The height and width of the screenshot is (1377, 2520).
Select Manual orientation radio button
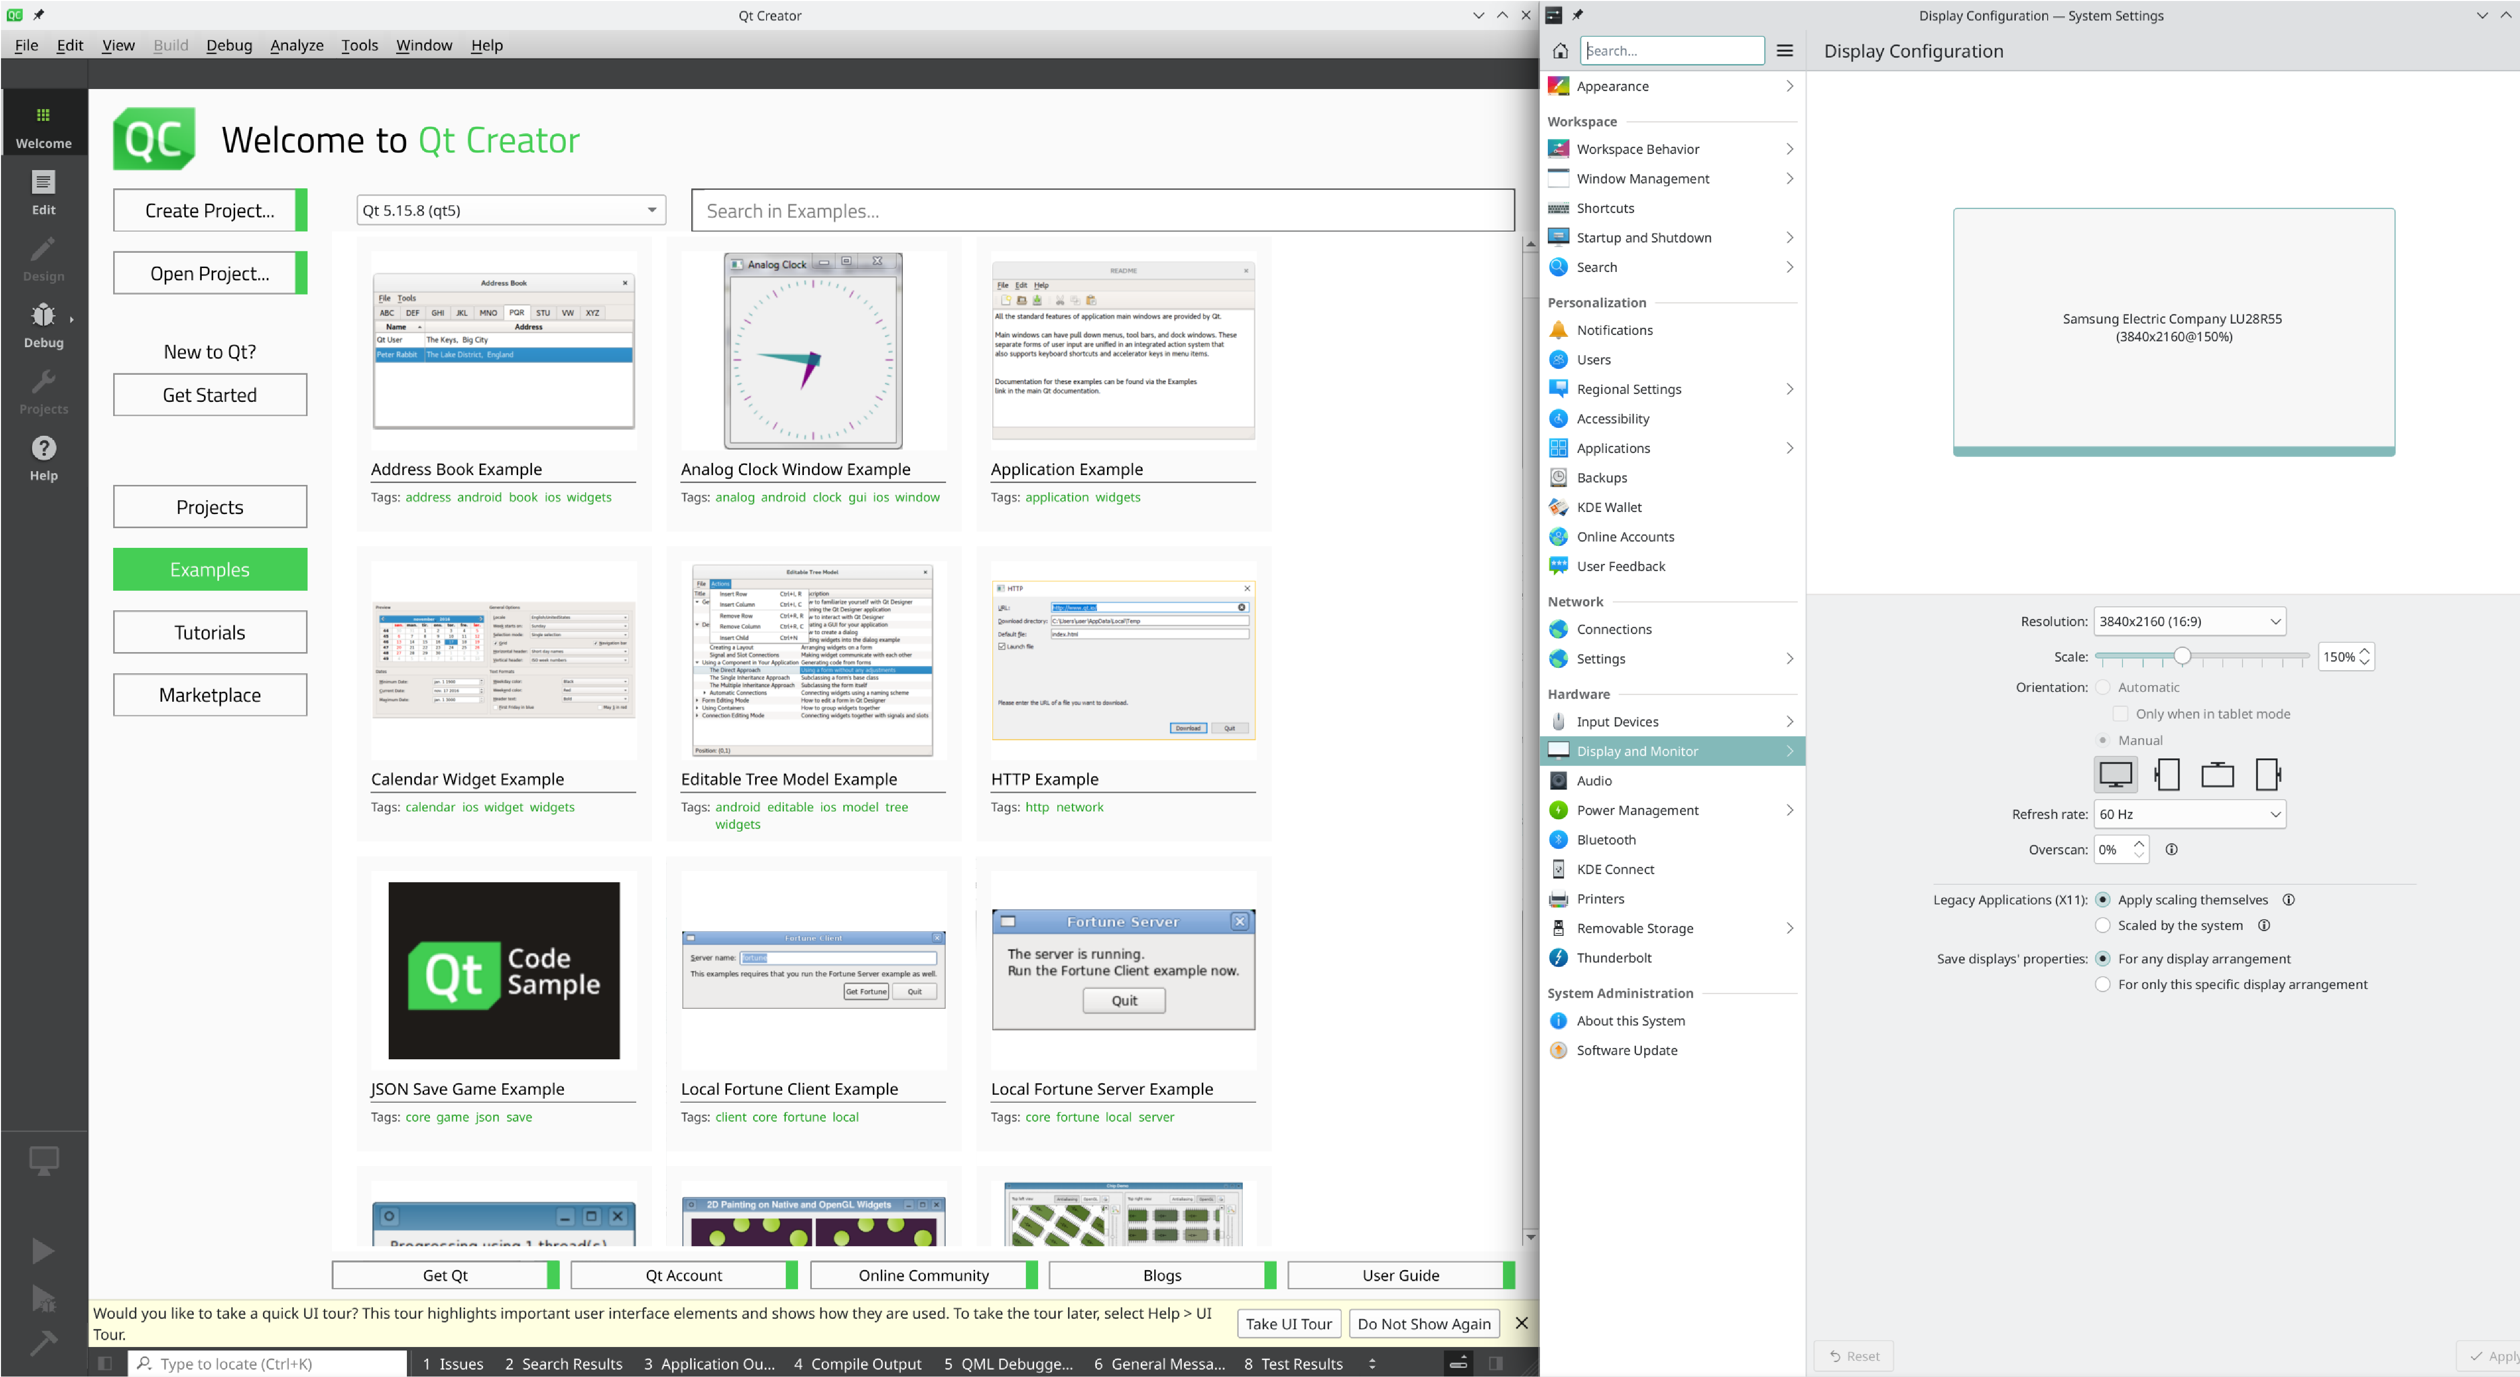pyautogui.click(x=2102, y=740)
